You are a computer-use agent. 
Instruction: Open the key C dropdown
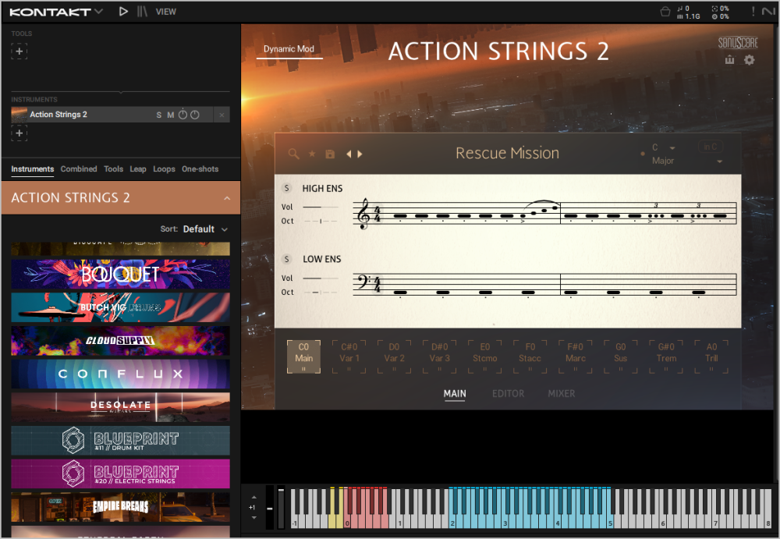point(664,147)
